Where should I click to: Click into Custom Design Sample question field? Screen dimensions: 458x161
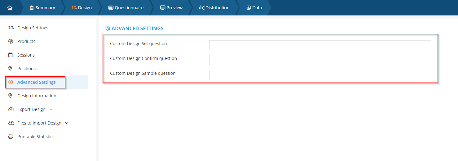point(320,75)
